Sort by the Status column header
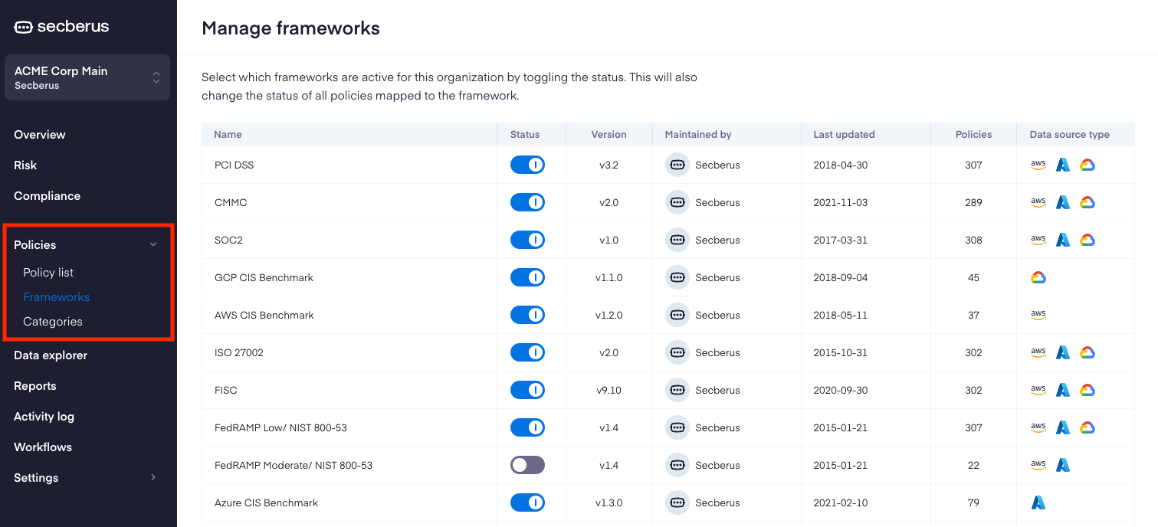This screenshot has height=527, width=1158. click(x=525, y=134)
